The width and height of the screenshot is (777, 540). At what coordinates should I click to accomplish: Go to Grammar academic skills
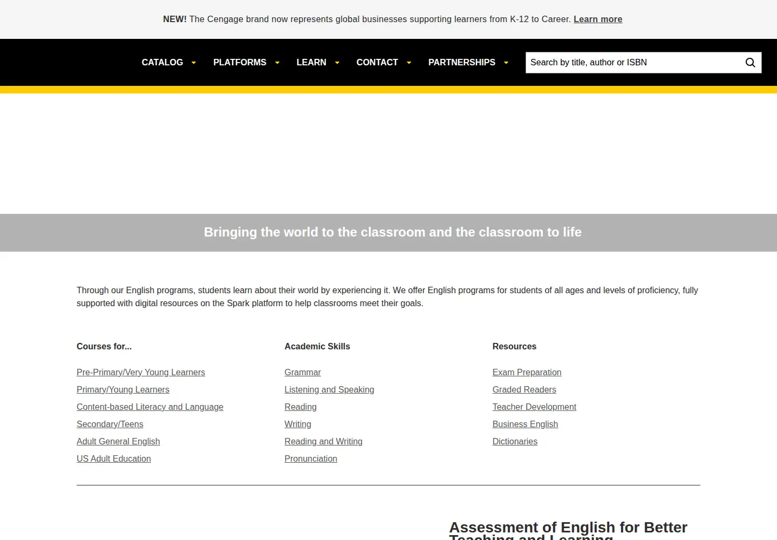coord(303,373)
